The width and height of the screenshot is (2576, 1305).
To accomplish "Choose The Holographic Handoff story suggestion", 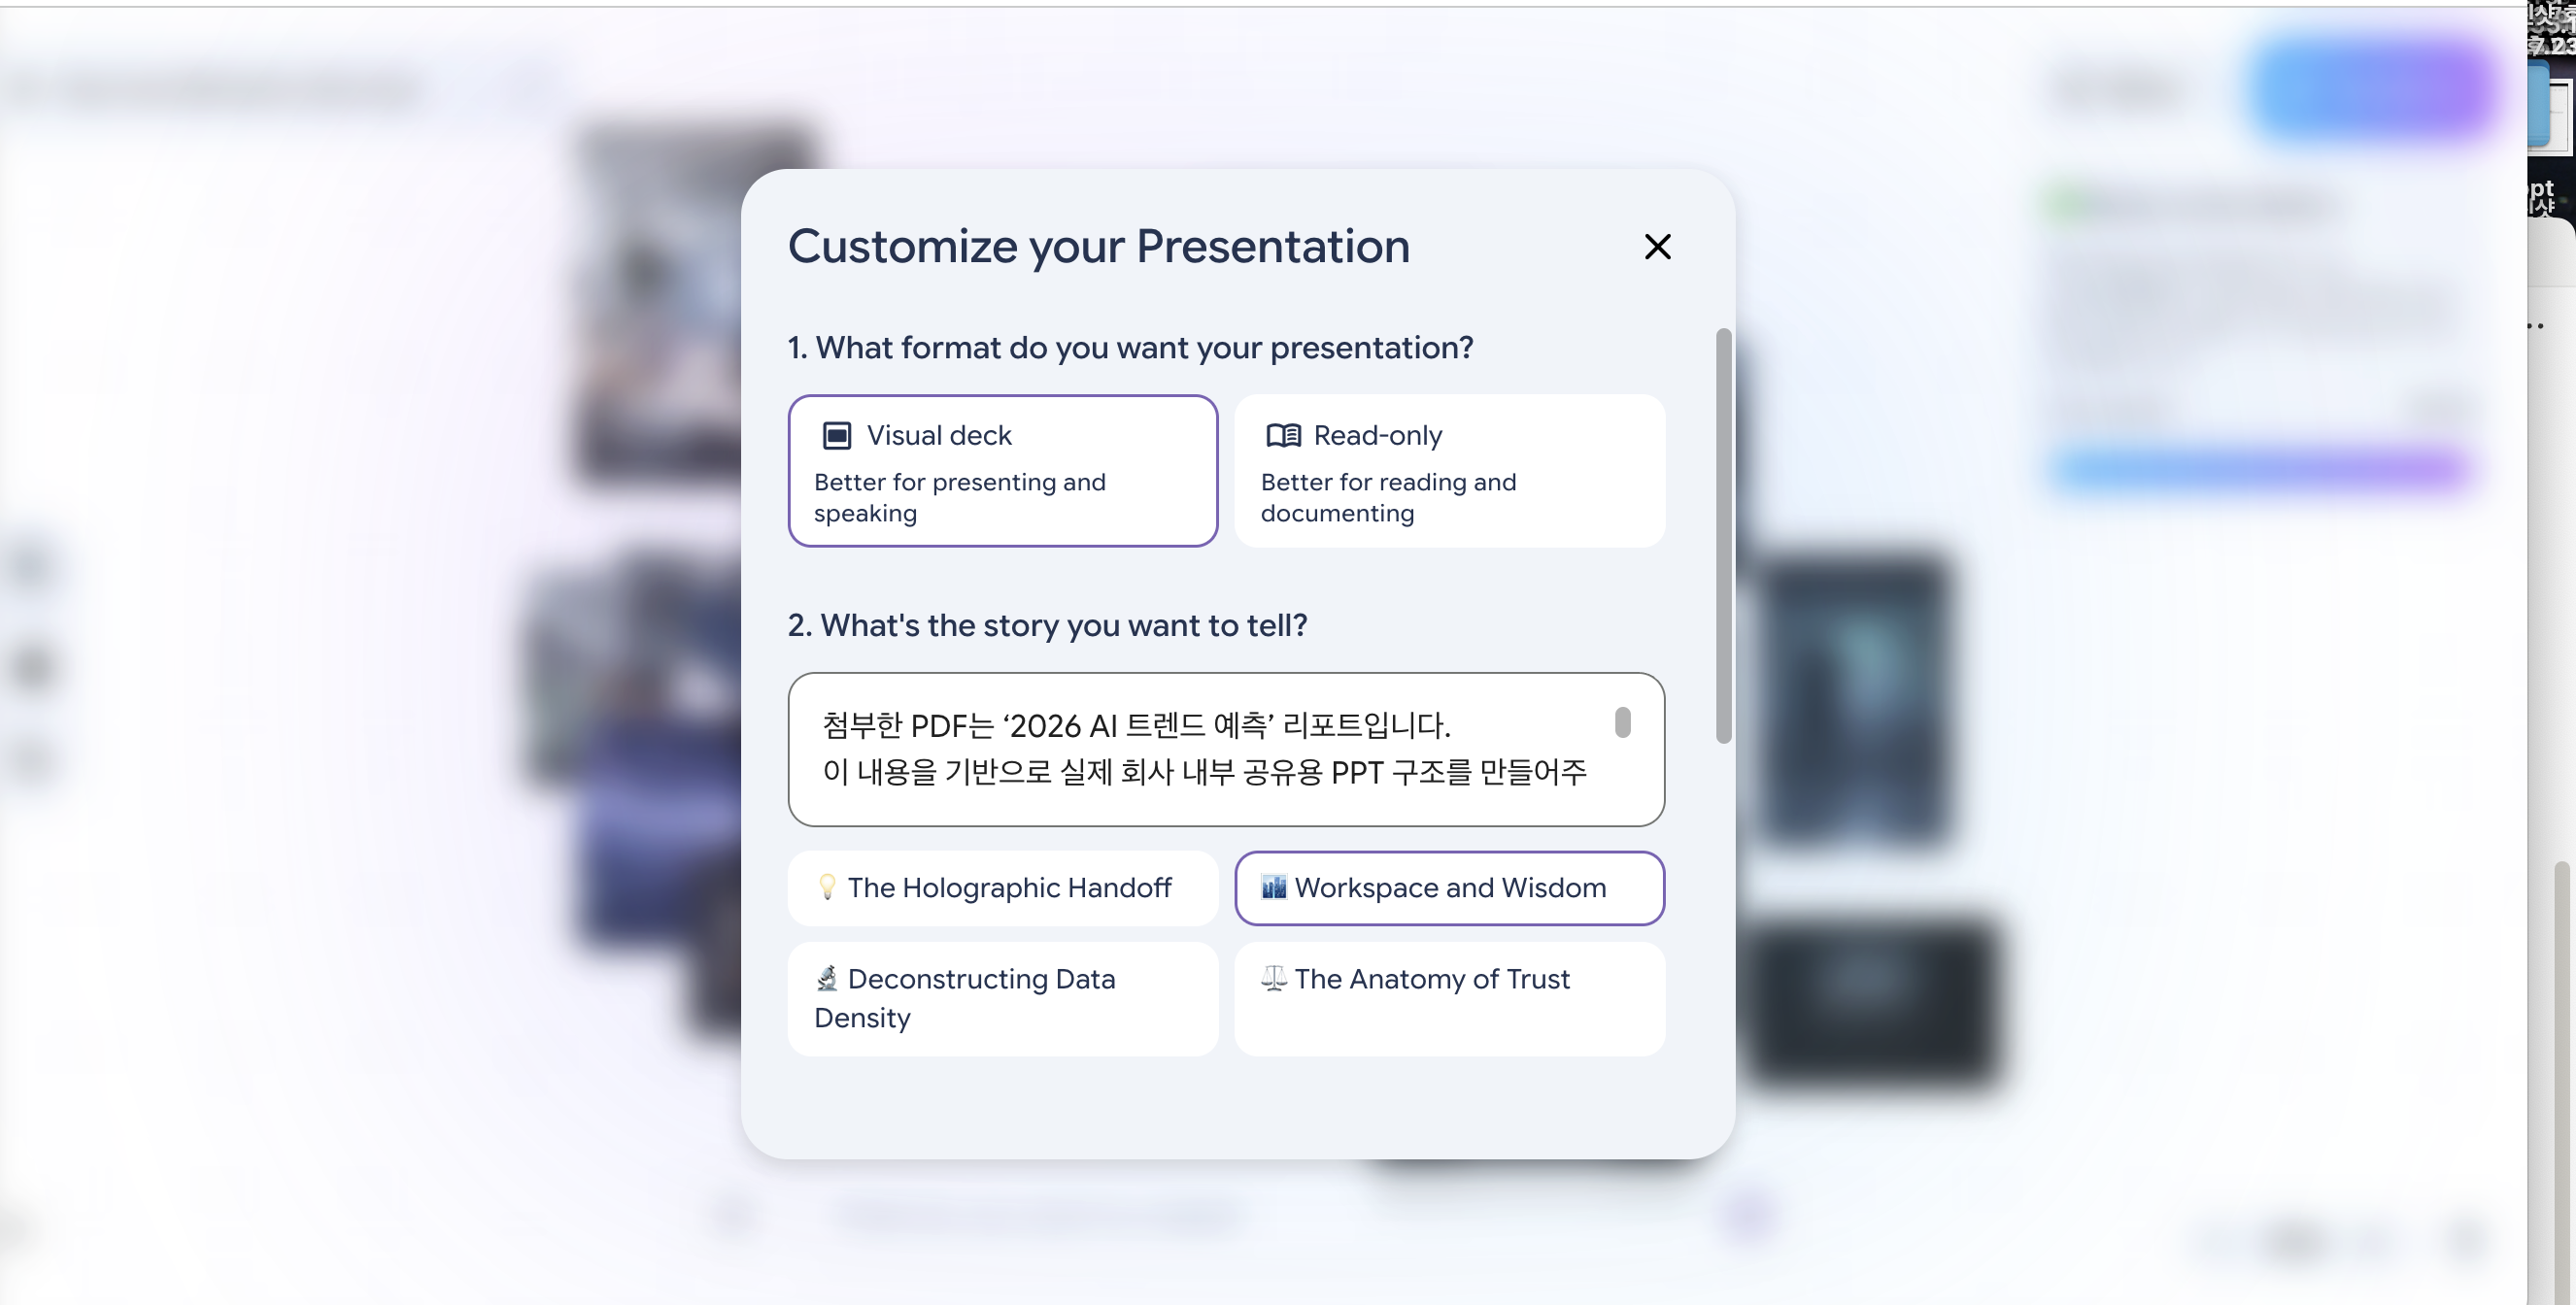I will [x=1002, y=888].
